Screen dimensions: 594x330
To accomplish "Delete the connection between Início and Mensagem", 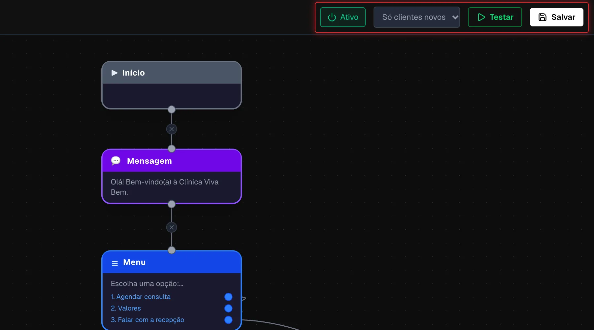I will tap(172, 129).
